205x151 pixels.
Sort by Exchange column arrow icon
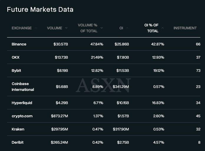(x=36, y=28)
